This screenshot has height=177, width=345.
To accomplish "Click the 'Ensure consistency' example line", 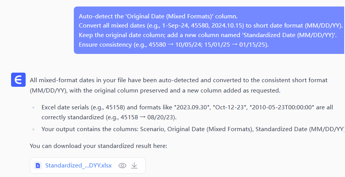I will 173,45.
